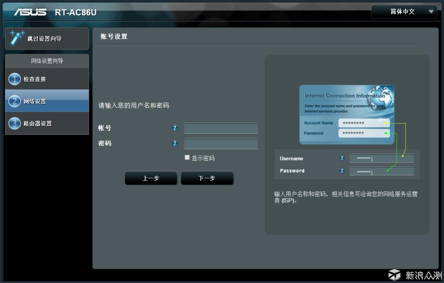
Task: Click the number 1 circle icon
Action: [x=15, y=79]
